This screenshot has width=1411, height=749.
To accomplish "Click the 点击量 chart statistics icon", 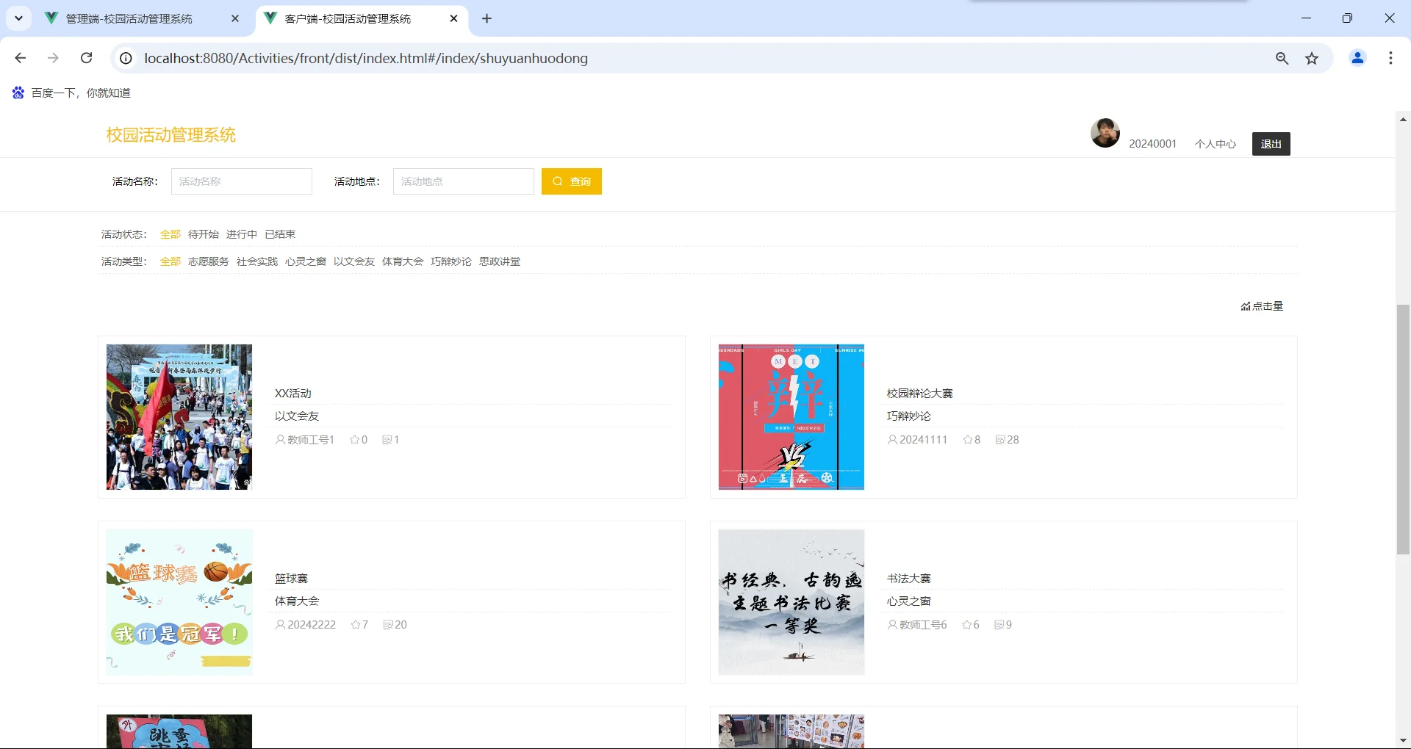I will 1247,306.
